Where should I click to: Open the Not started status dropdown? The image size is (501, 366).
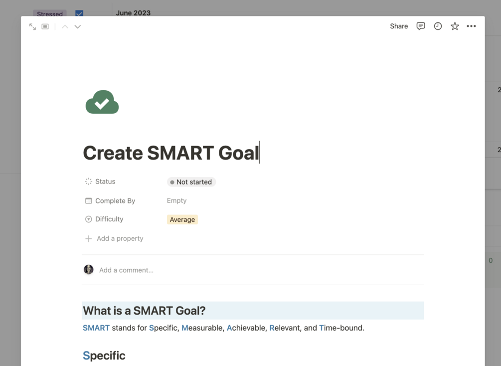pos(191,182)
